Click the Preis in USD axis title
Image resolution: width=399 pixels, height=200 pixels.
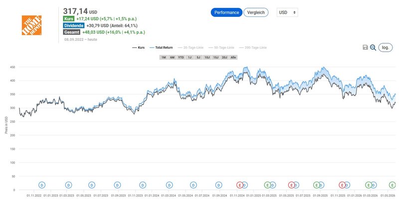[x=6, y=125]
